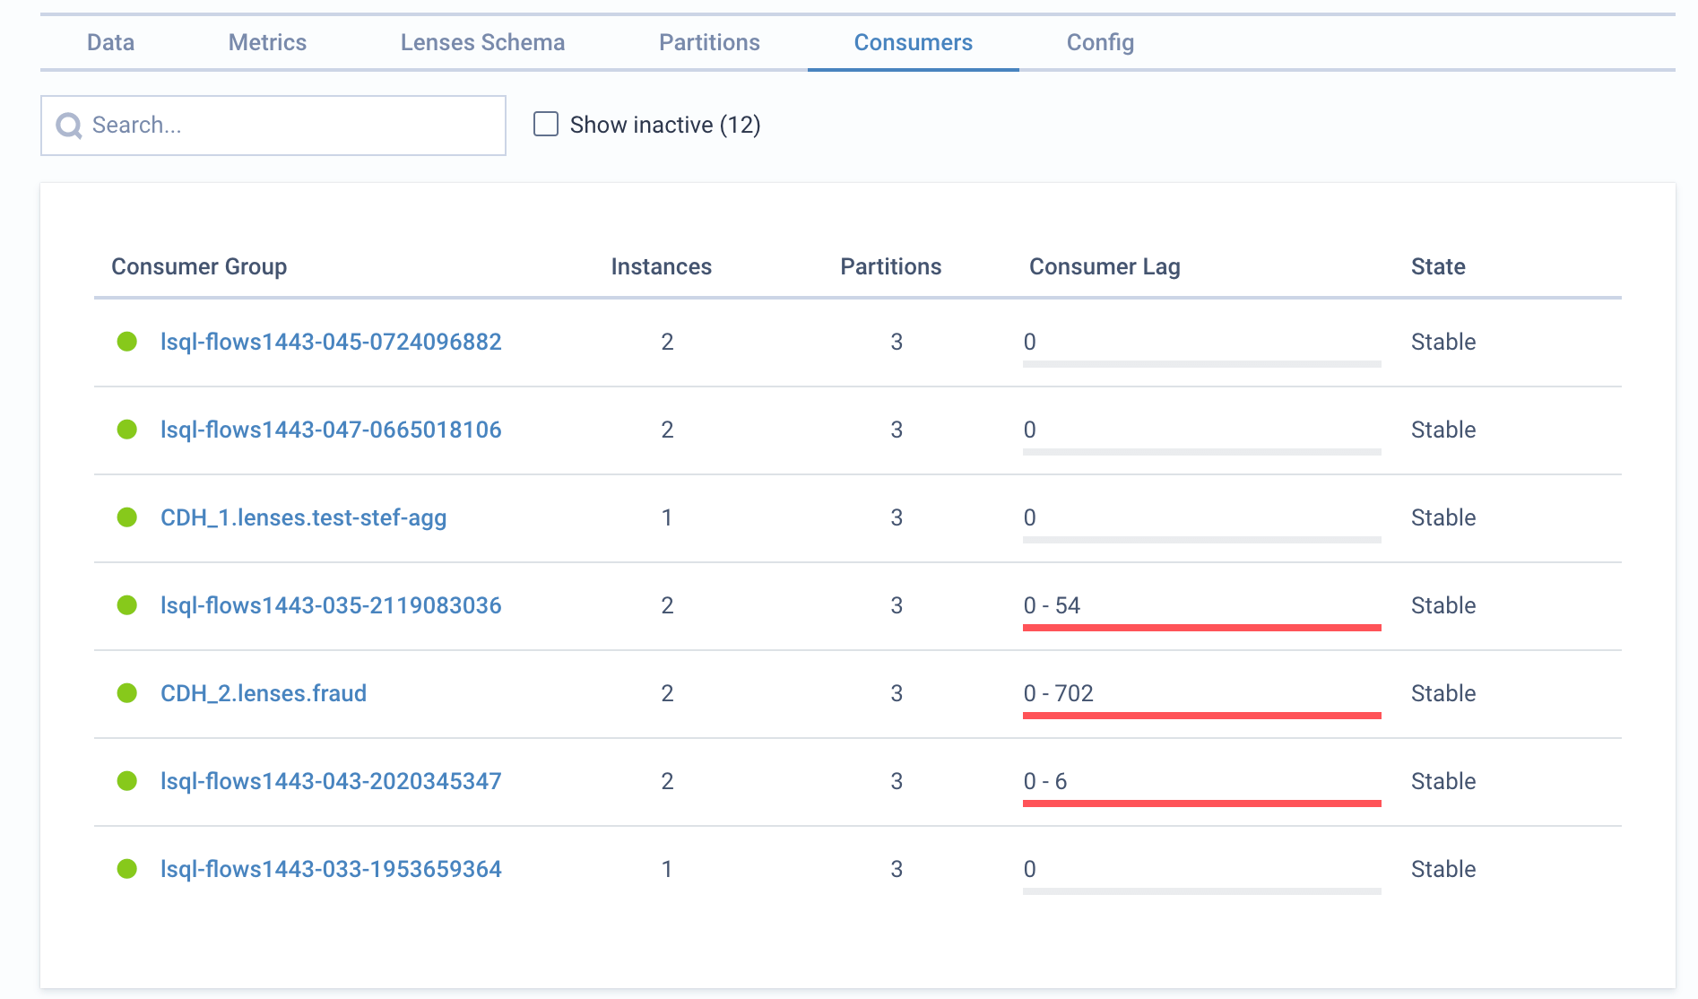Open the Metrics tab
The image size is (1698, 999).
267,42
